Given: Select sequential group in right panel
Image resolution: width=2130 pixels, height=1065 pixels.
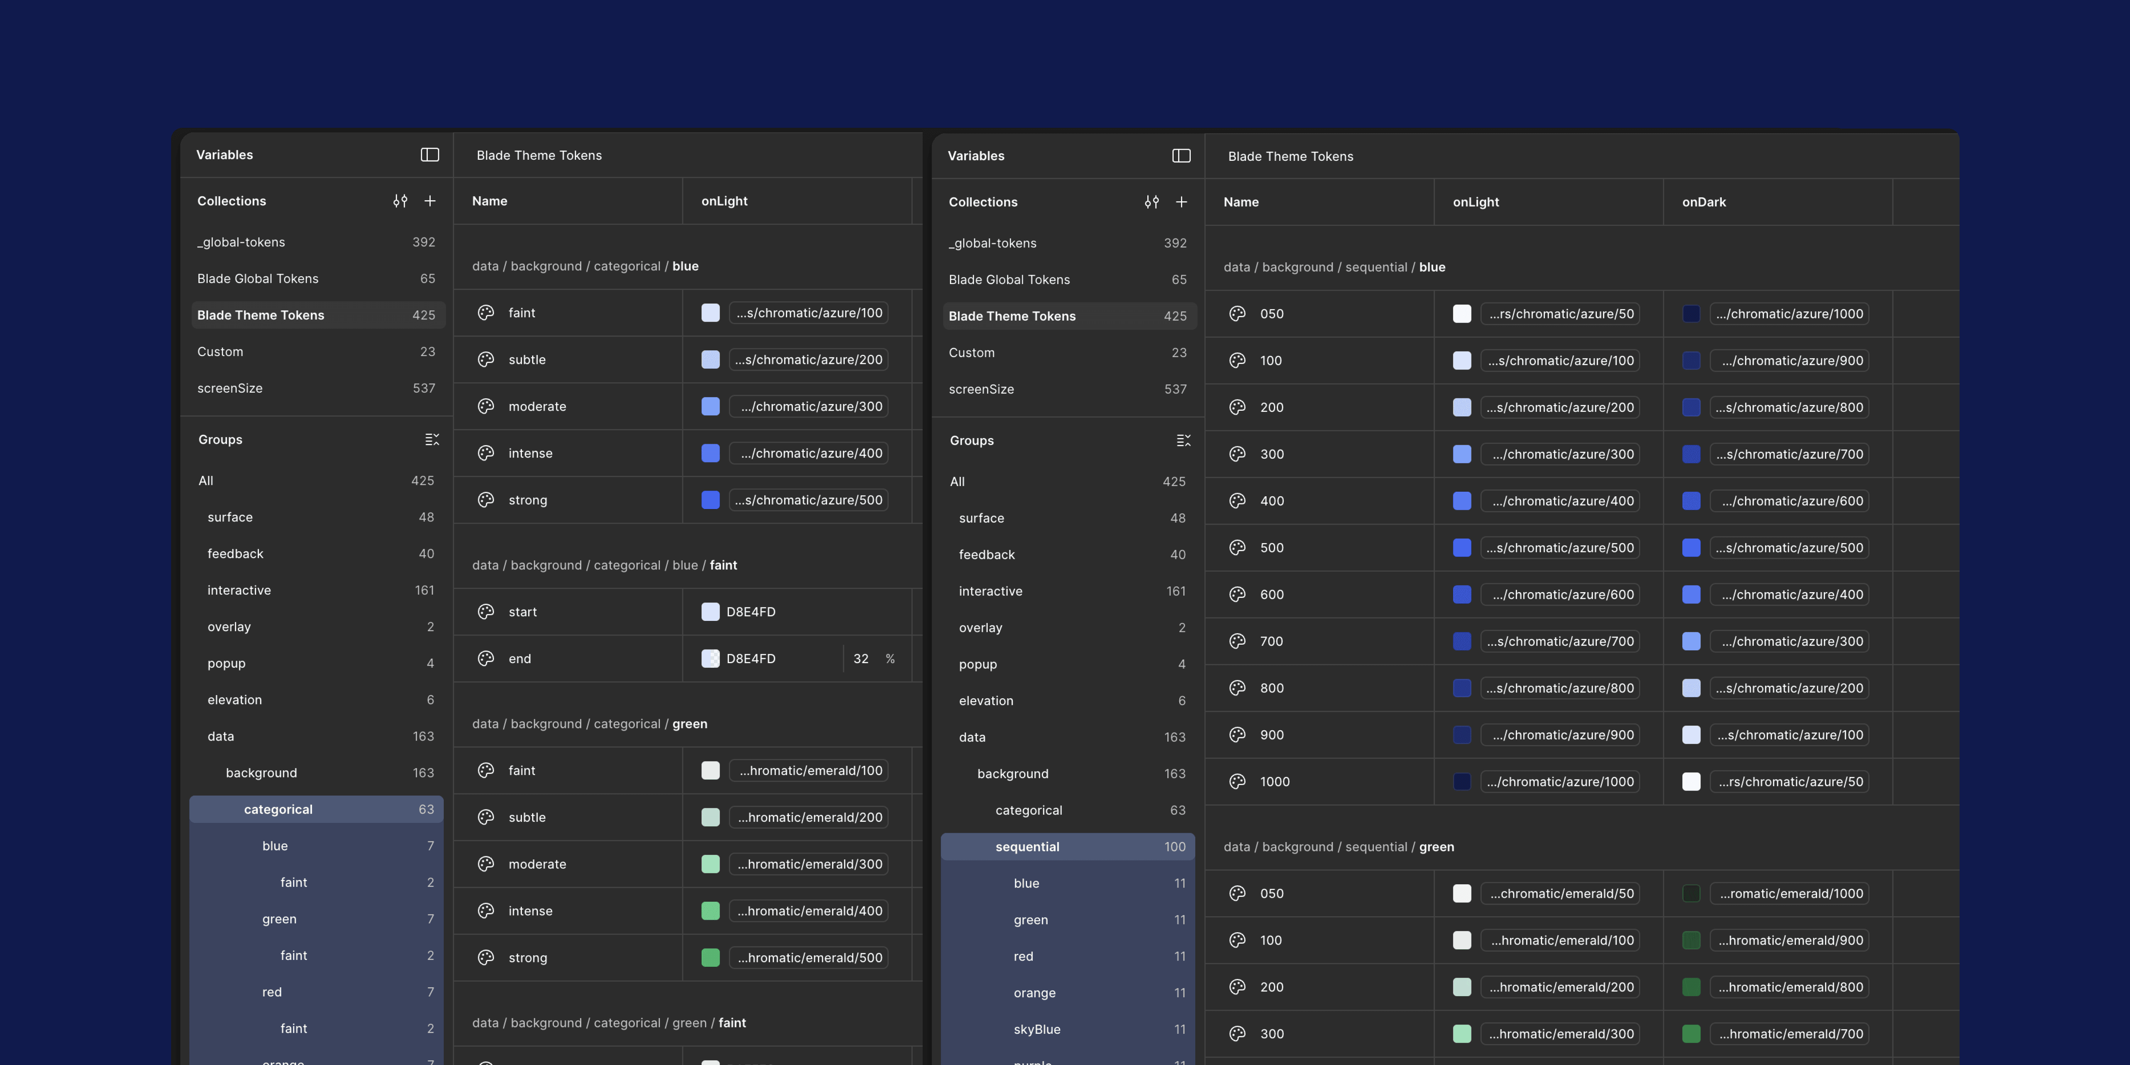Looking at the screenshot, I should [1027, 846].
